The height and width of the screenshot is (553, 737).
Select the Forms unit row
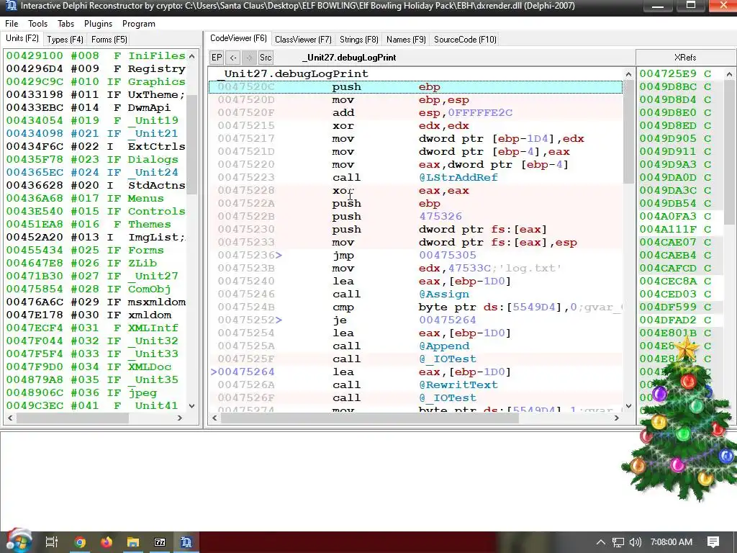click(x=96, y=250)
